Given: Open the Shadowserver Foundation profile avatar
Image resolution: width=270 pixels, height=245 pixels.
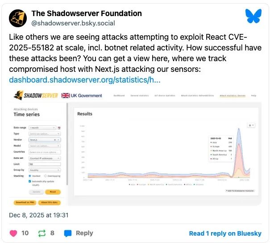Looking at the screenshot, I should point(18,18).
